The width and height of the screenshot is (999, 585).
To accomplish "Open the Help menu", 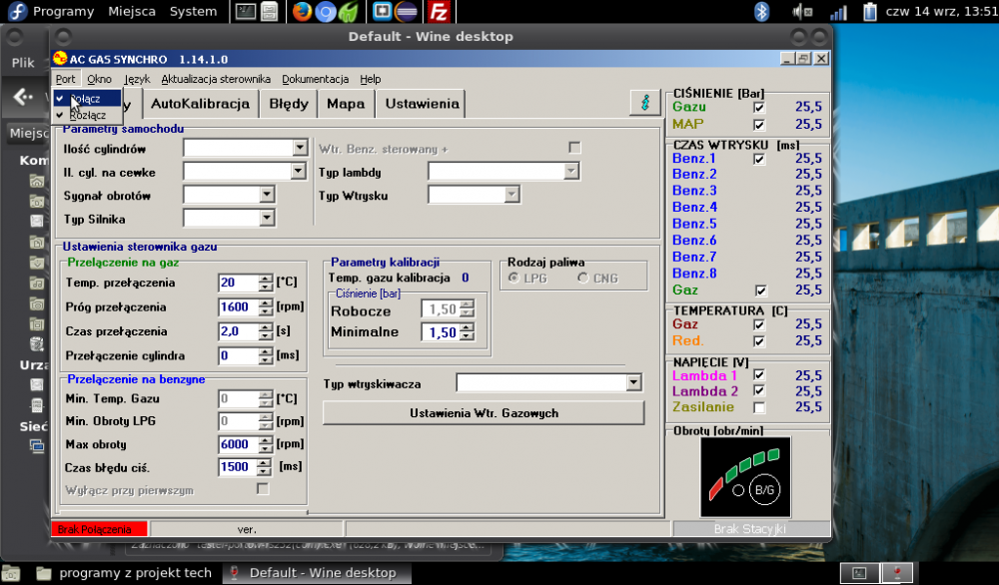I will [x=371, y=79].
